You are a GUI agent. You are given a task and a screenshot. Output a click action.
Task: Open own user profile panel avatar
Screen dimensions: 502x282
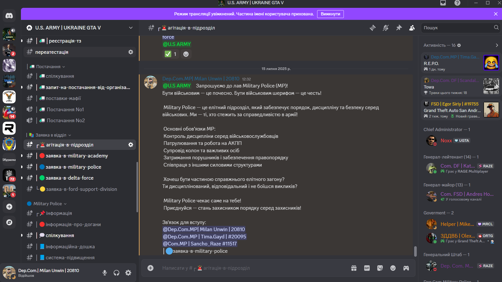pos(9,273)
